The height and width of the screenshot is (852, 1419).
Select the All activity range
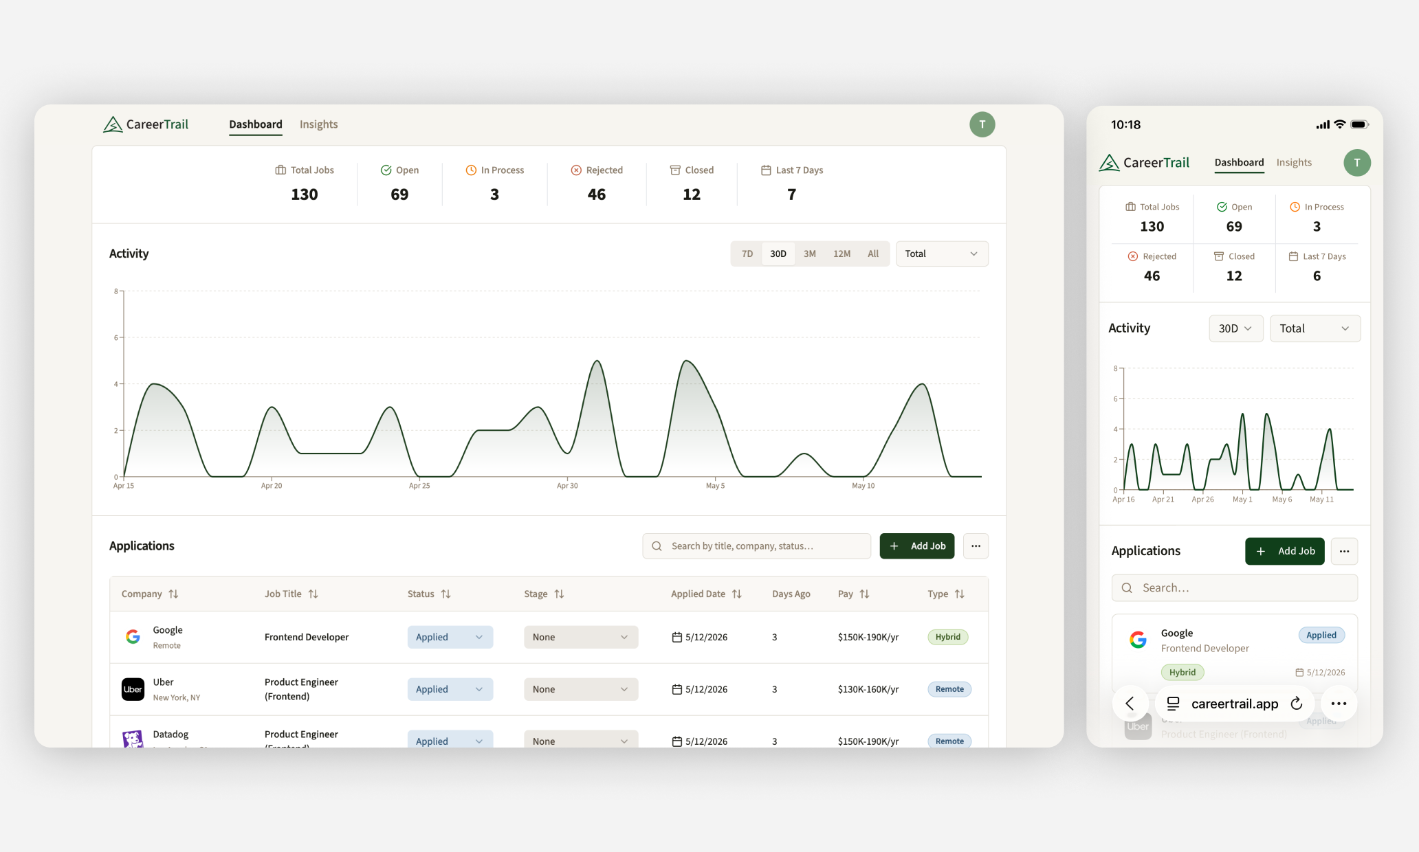(873, 254)
